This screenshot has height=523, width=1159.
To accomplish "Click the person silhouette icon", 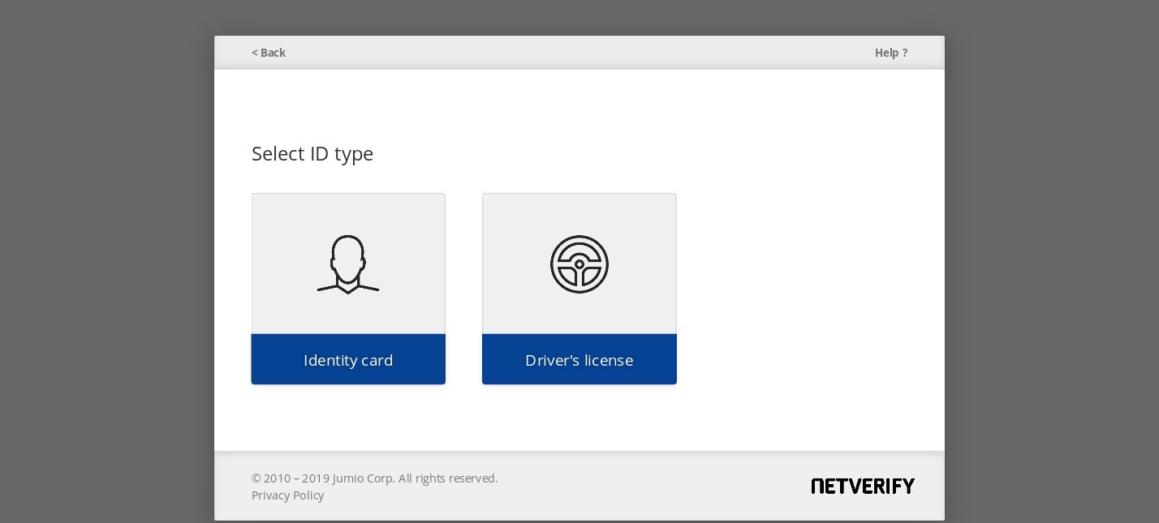I will (x=348, y=264).
